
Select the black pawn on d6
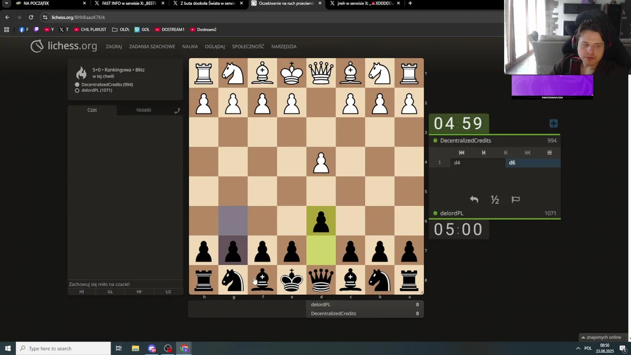321,221
